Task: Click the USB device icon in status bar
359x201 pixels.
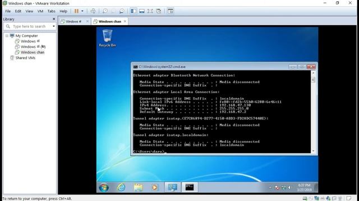Action: [340, 198]
